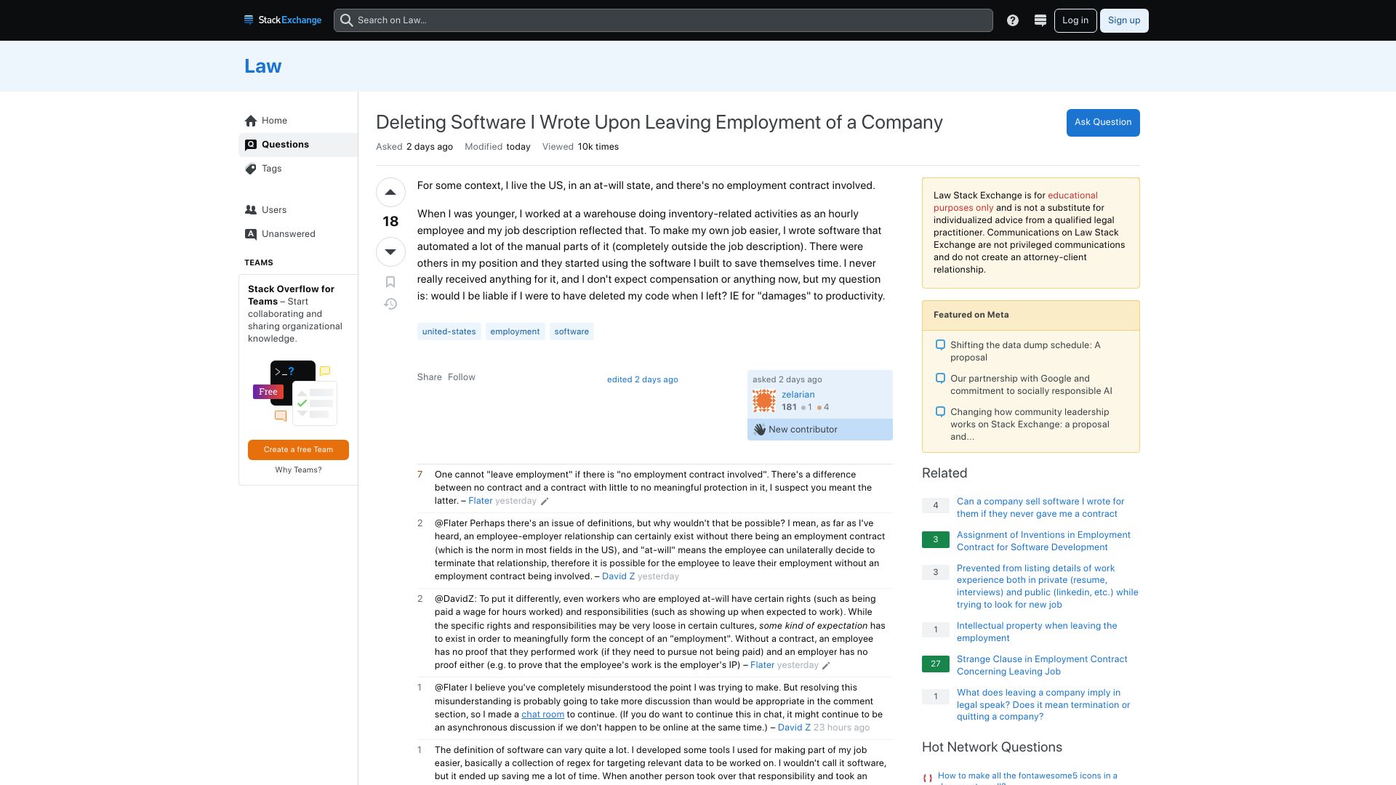Downvote the question with the down arrow

click(390, 251)
